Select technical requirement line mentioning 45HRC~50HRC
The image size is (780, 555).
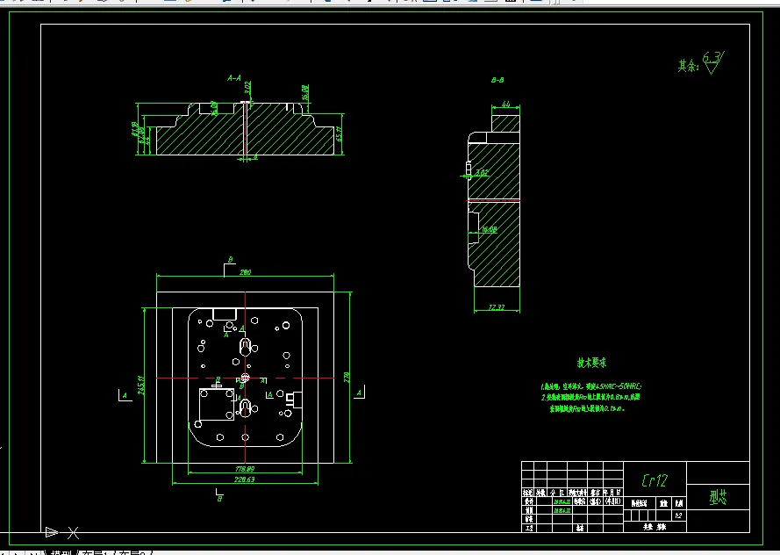pyautogui.click(x=591, y=386)
